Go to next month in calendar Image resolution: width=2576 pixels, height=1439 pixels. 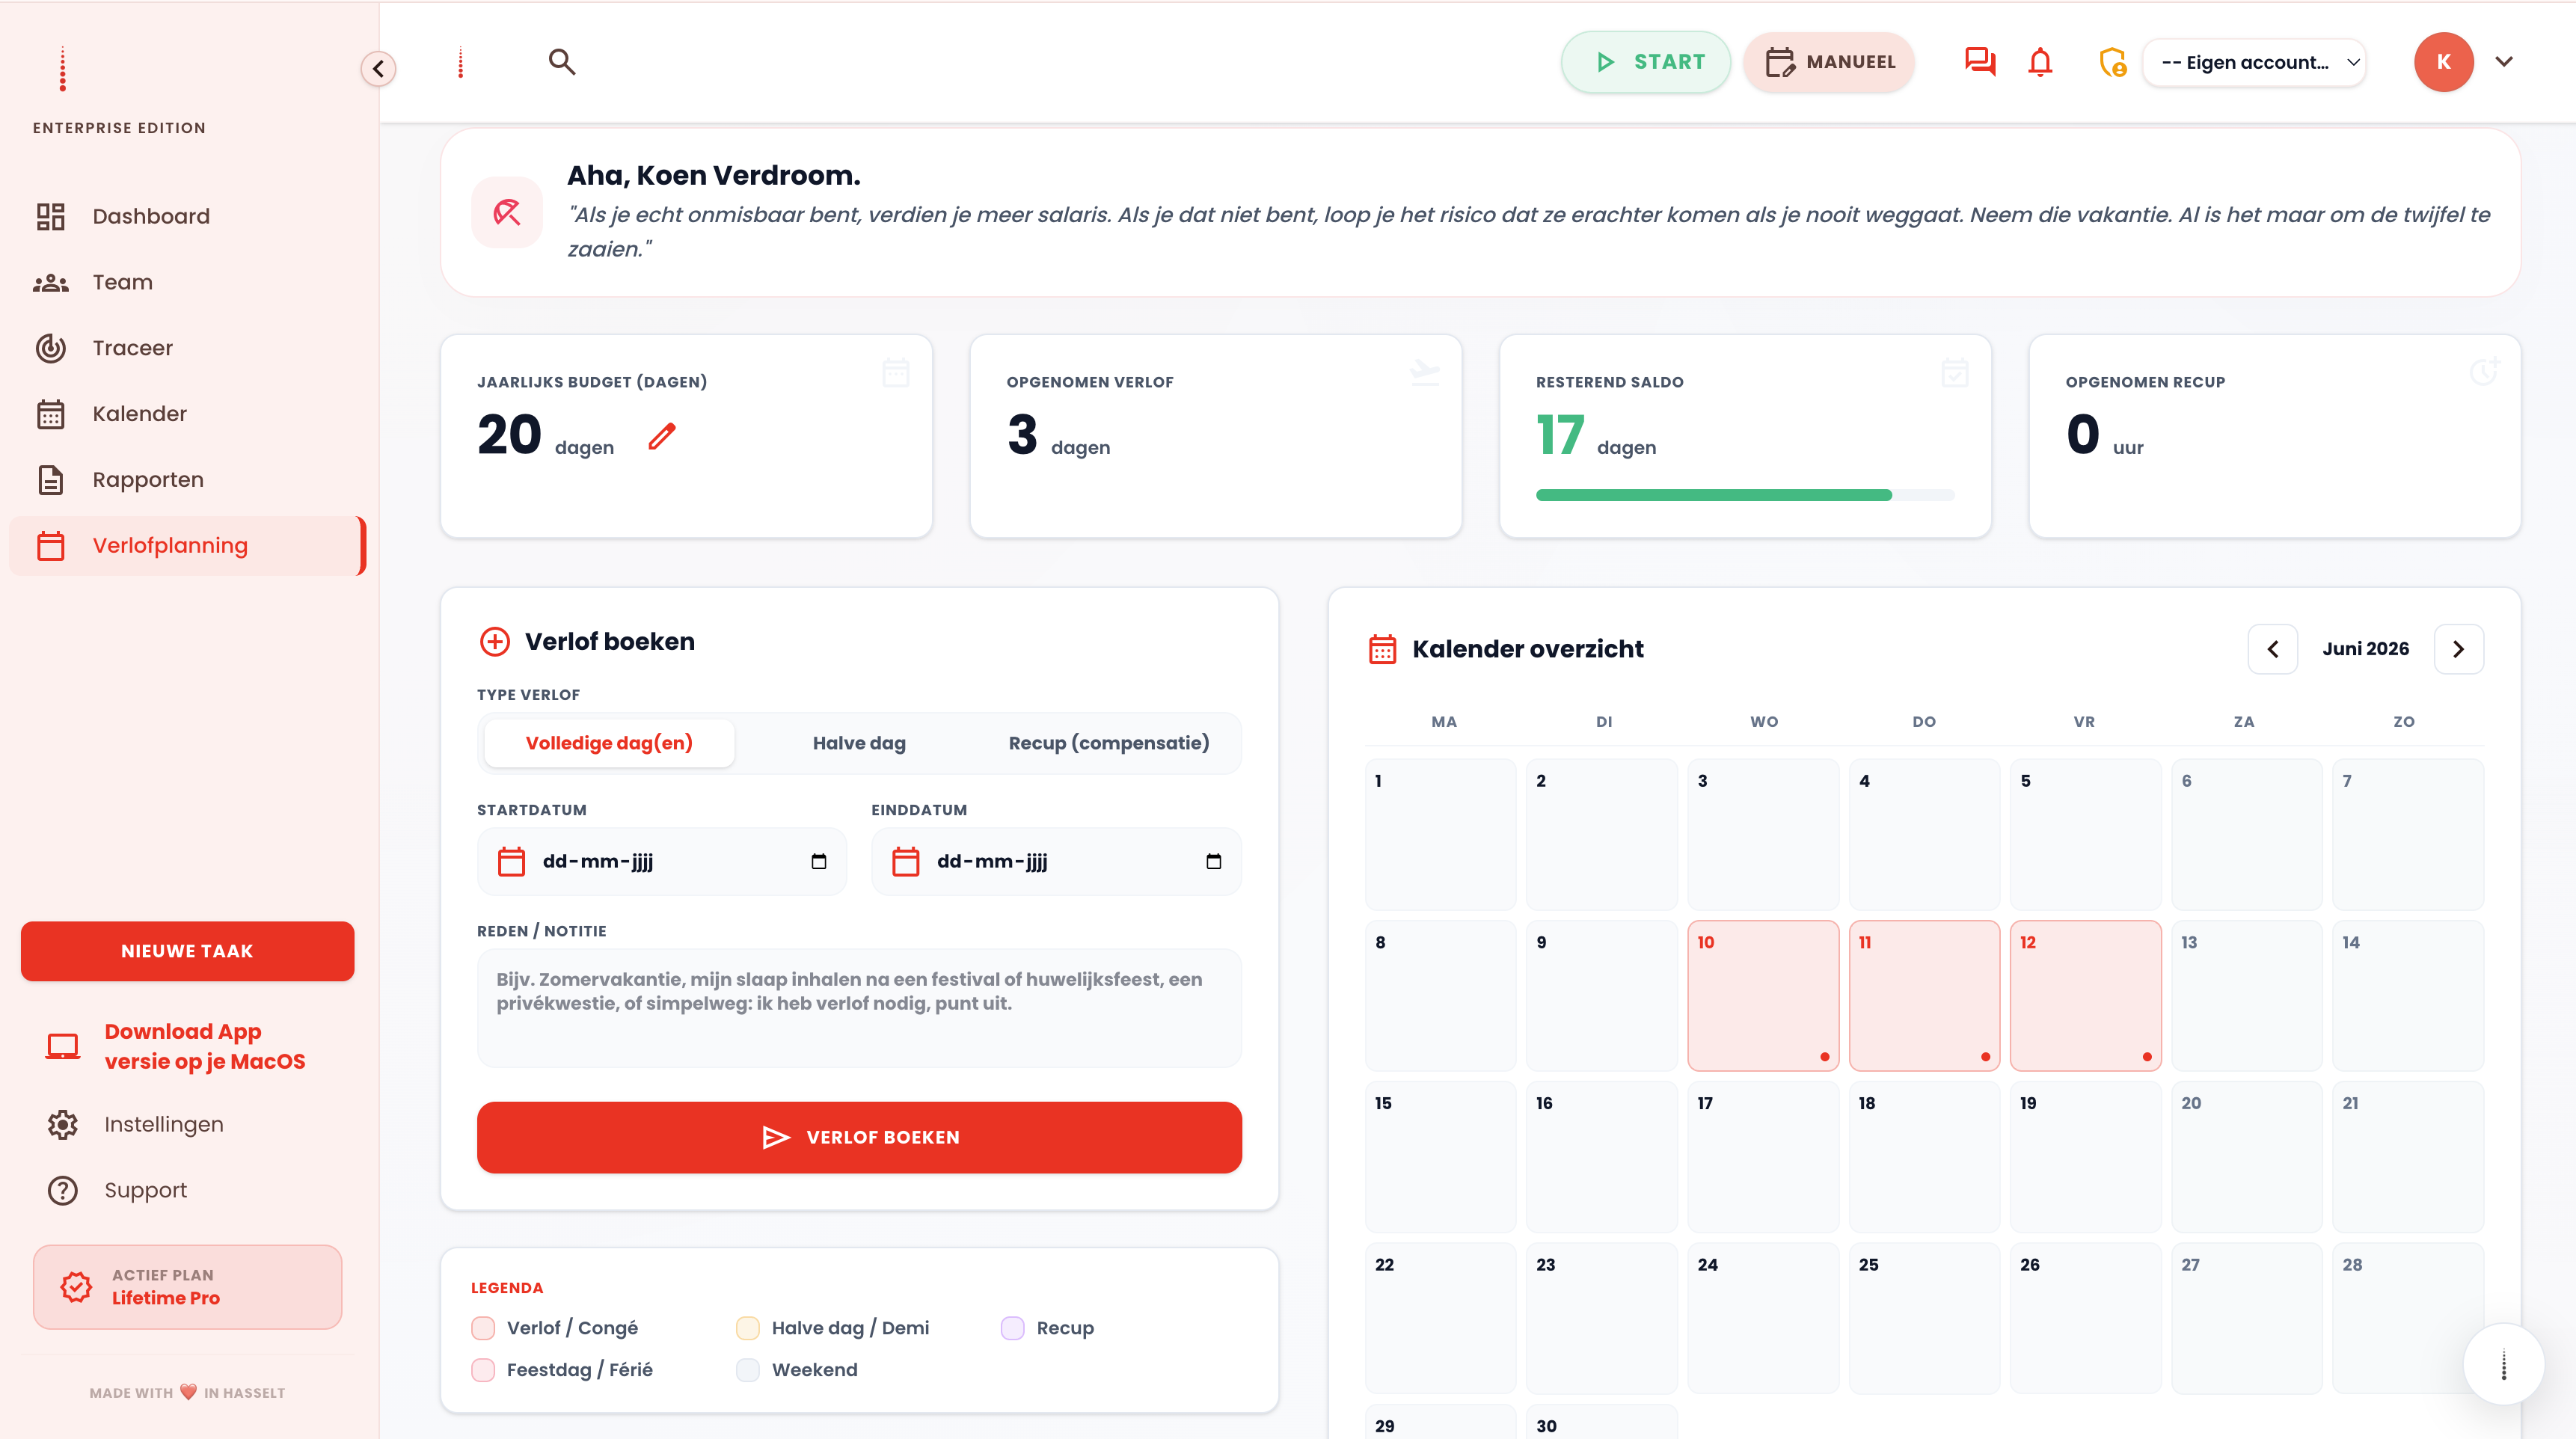pyautogui.click(x=2459, y=649)
